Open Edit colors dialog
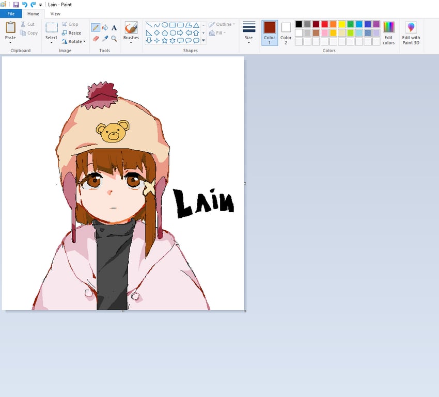The image size is (439, 397). (x=388, y=33)
